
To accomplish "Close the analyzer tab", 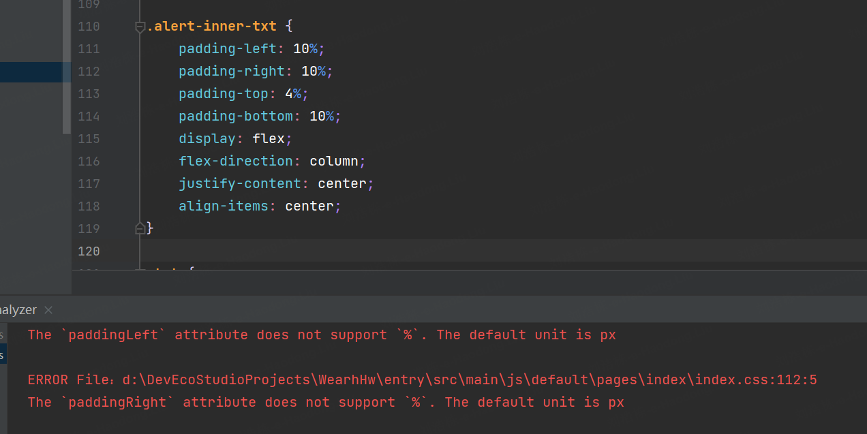I will [48, 310].
